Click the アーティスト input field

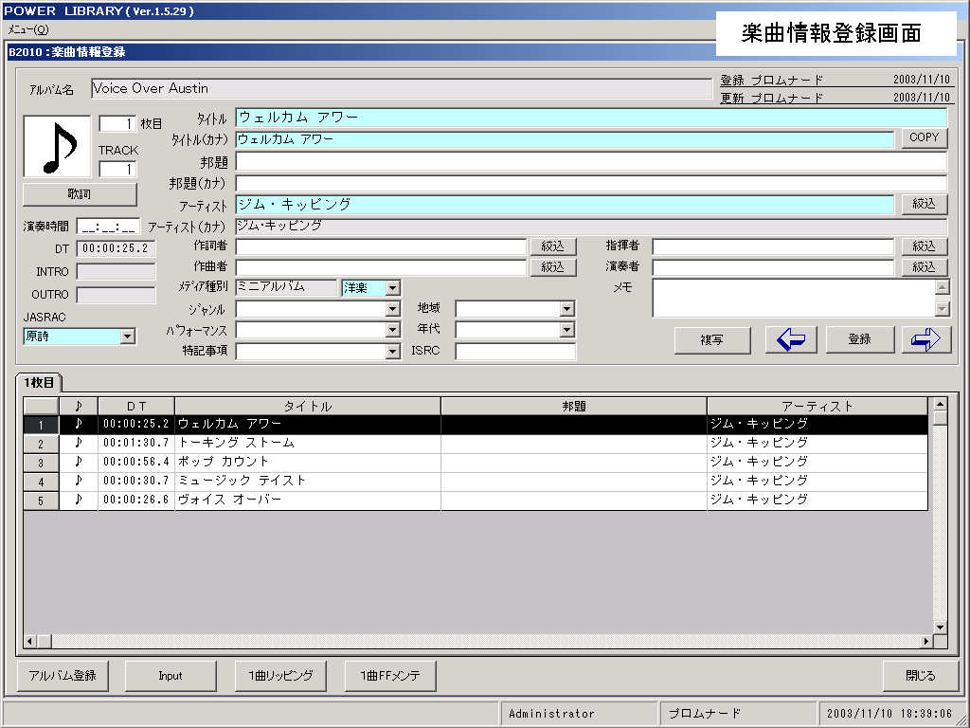point(565,205)
